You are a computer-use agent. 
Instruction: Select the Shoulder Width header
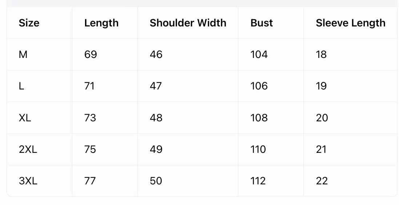click(188, 23)
